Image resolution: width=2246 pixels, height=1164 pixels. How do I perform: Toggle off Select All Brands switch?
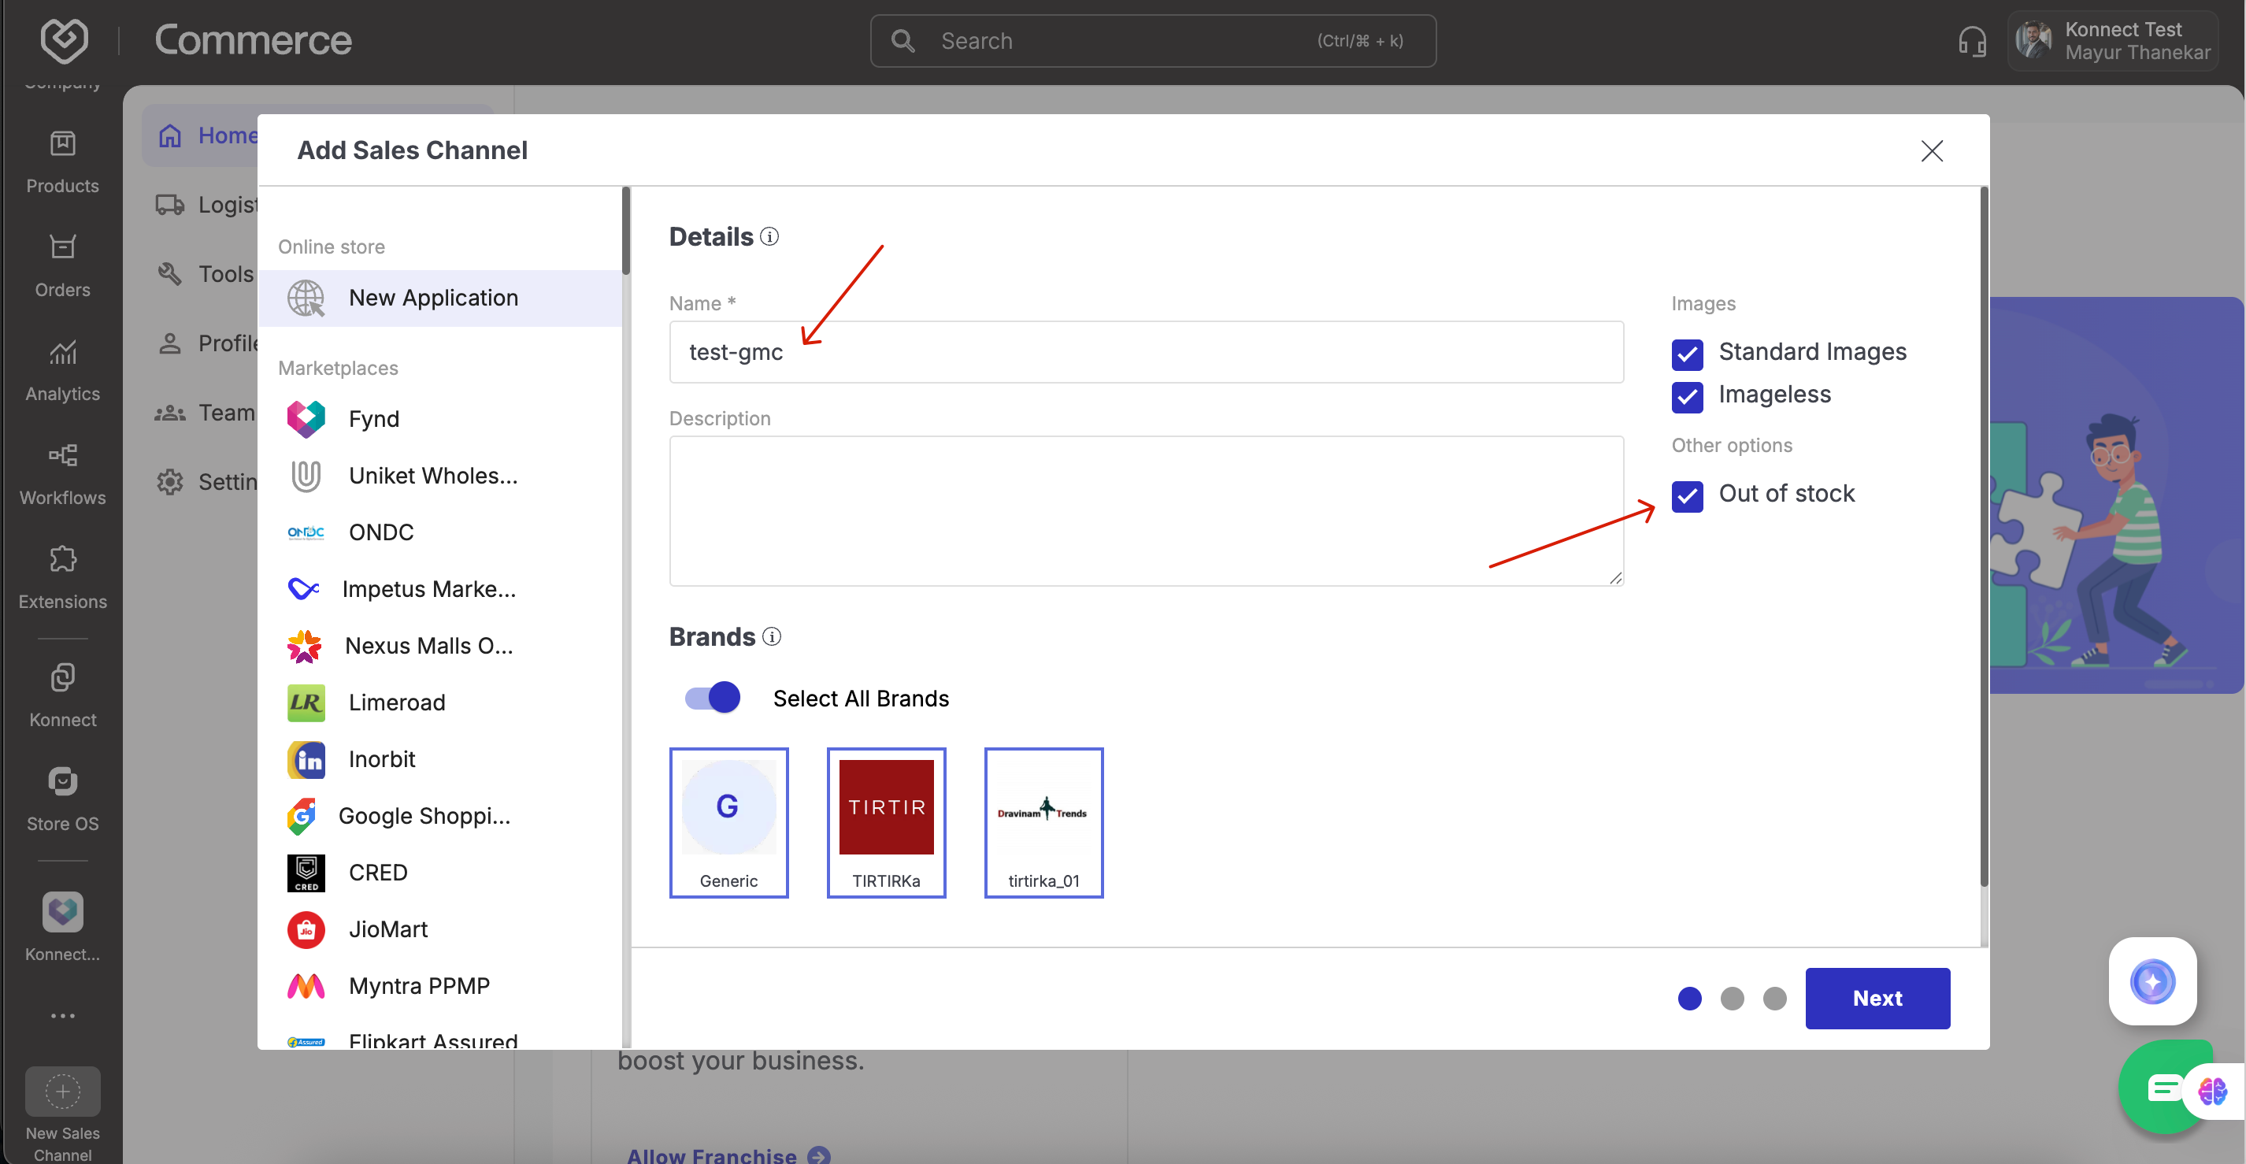[x=713, y=698]
